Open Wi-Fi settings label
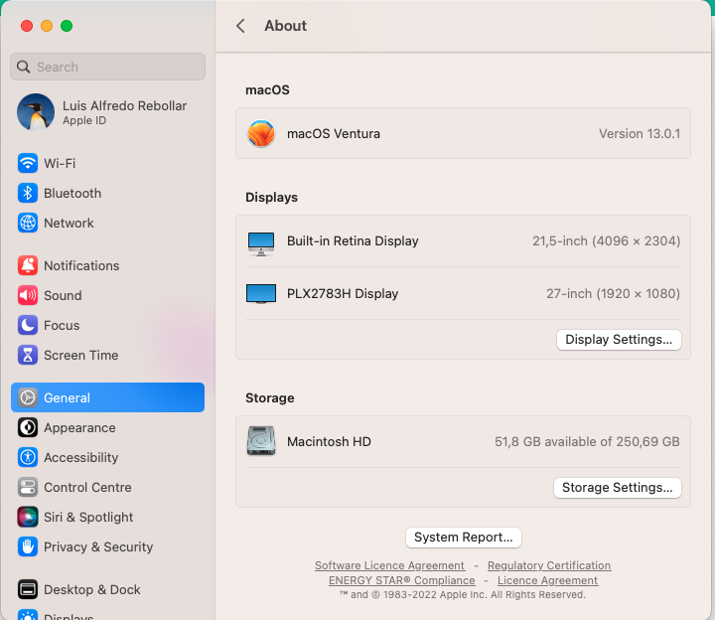This screenshot has width=715, height=620. click(x=60, y=163)
